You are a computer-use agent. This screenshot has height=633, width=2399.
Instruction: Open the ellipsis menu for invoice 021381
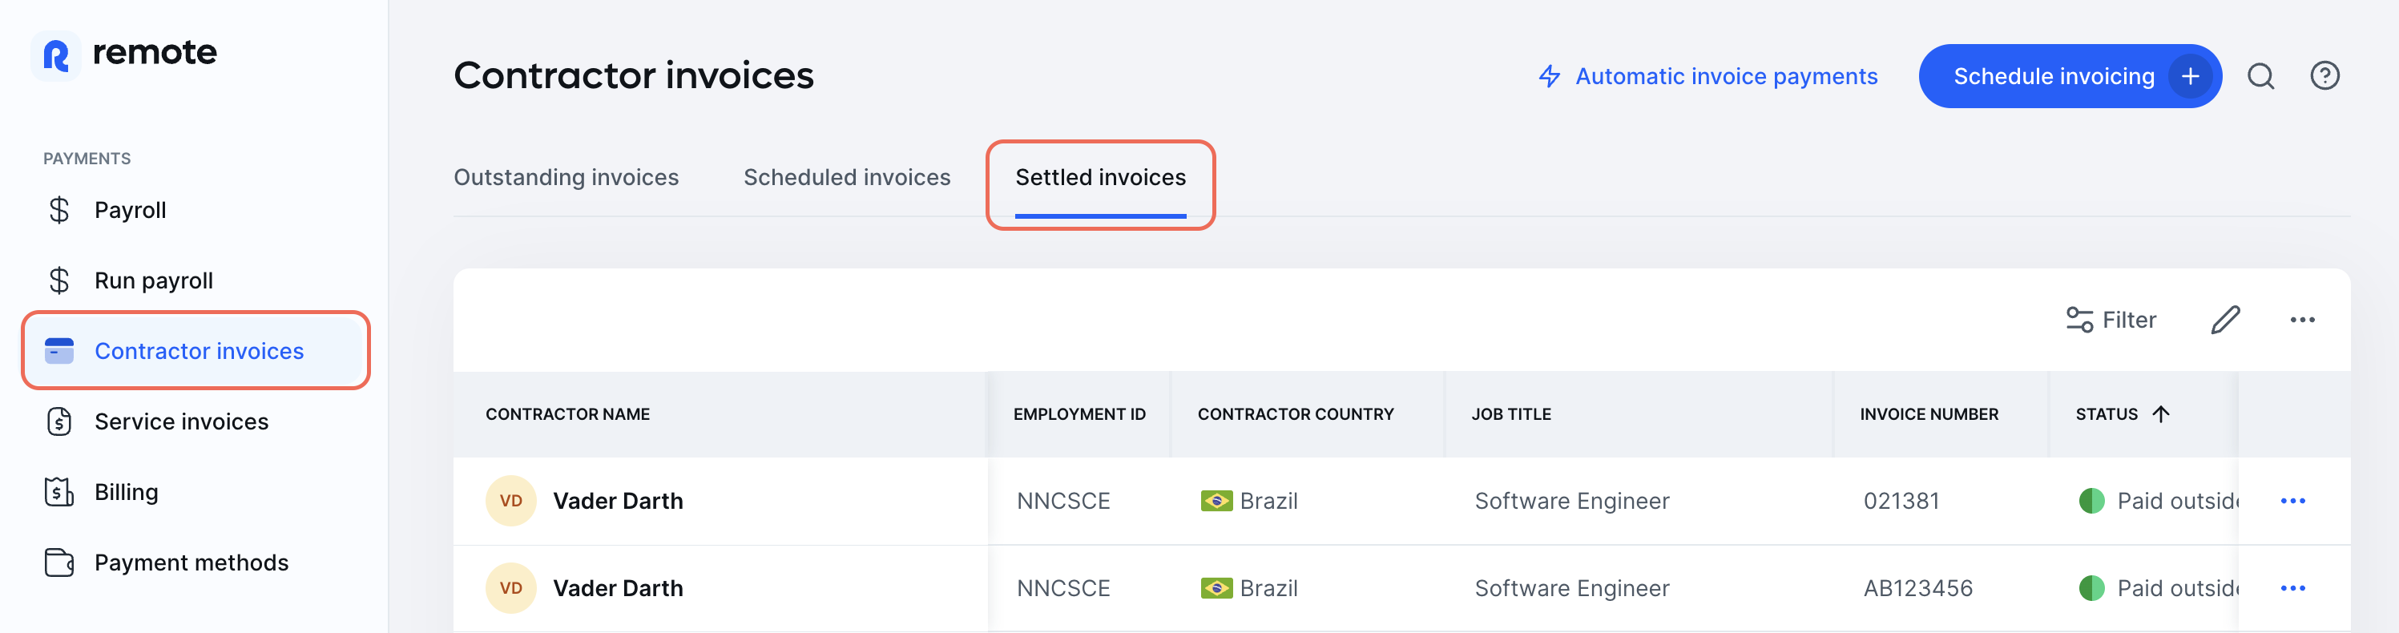point(2295,500)
